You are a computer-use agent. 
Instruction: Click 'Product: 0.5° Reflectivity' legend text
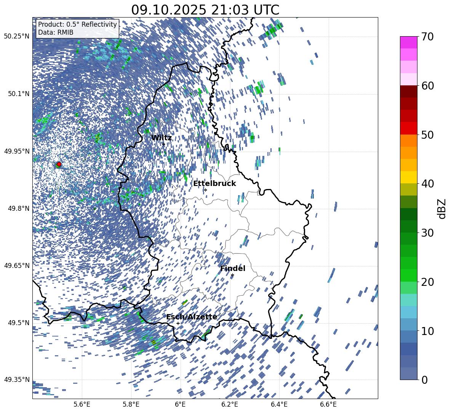point(77,24)
